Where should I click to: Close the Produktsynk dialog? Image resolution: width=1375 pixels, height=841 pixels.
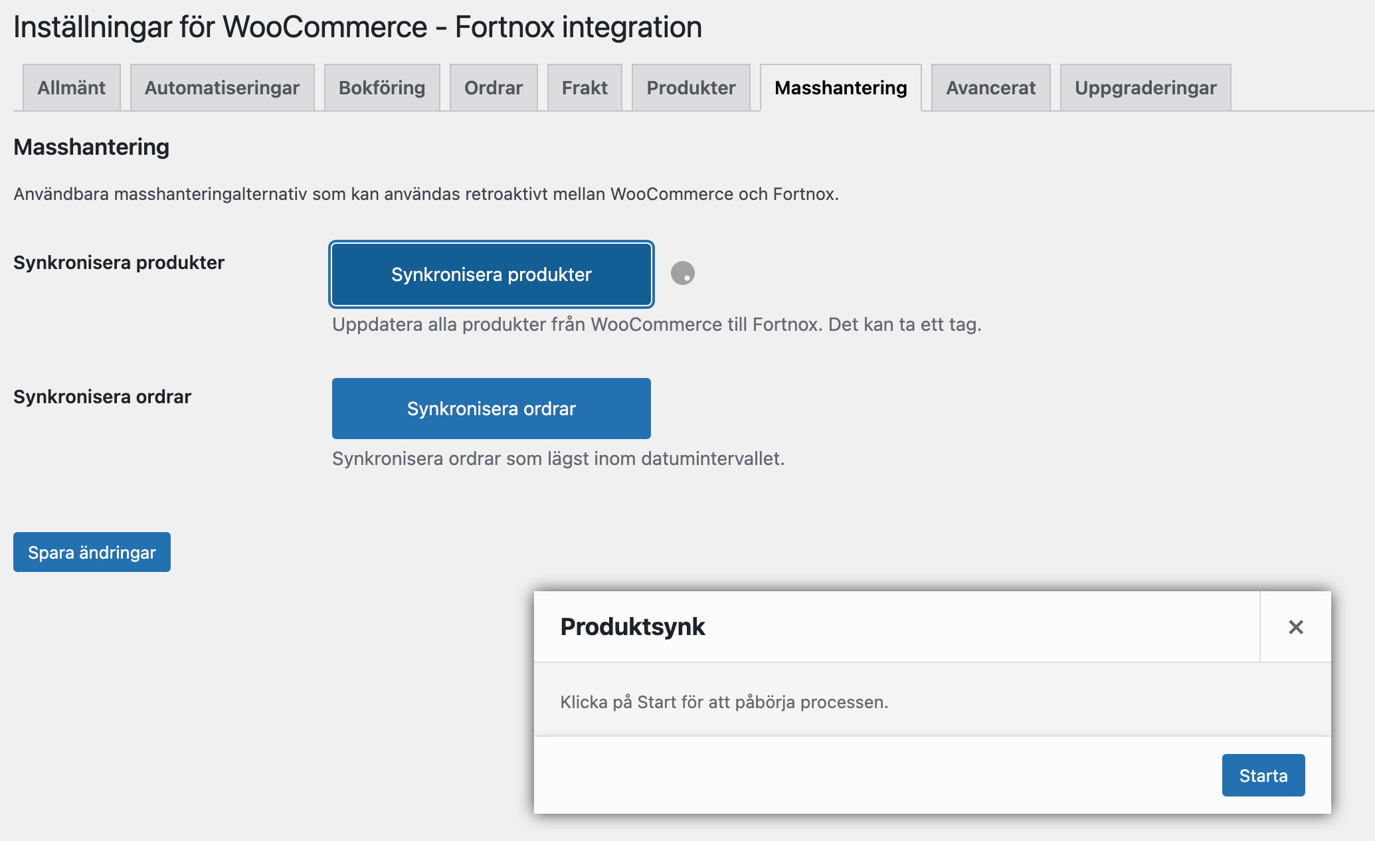click(1294, 626)
